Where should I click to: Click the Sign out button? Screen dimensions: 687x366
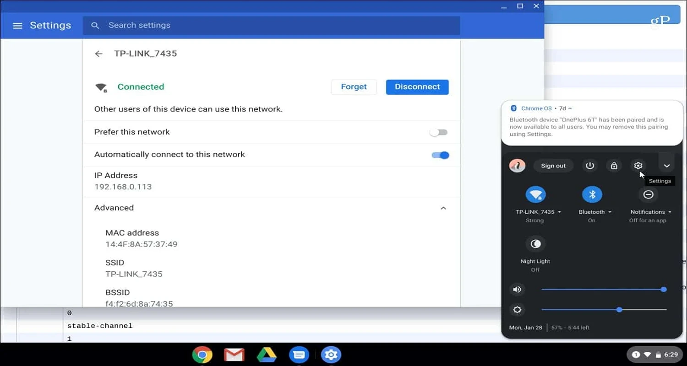(553, 166)
